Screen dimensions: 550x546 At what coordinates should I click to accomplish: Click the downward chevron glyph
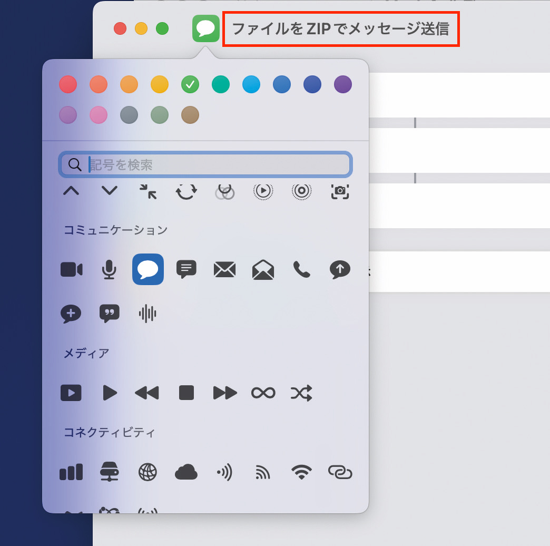[109, 191]
